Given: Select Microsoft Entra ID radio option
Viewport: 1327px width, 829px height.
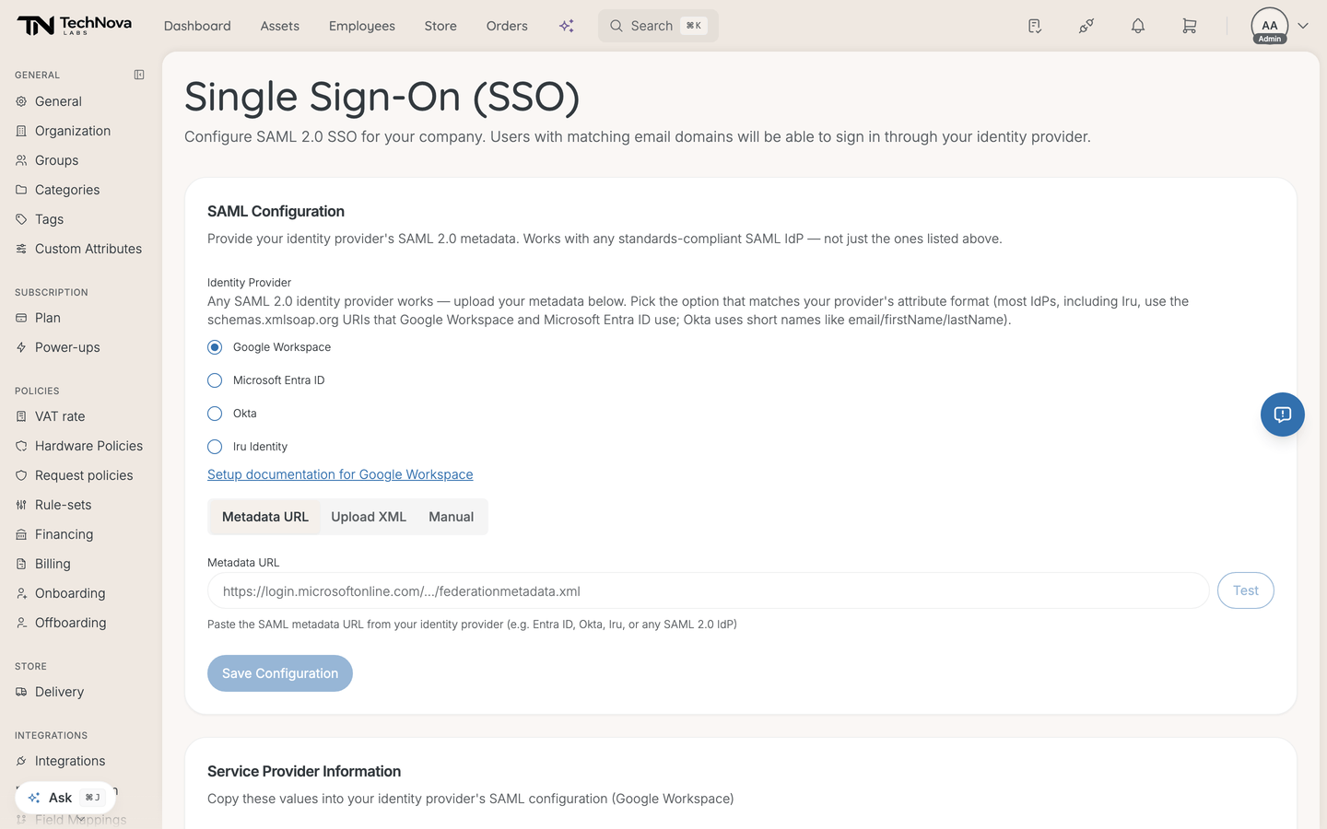Looking at the screenshot, I should pos(215,380).
